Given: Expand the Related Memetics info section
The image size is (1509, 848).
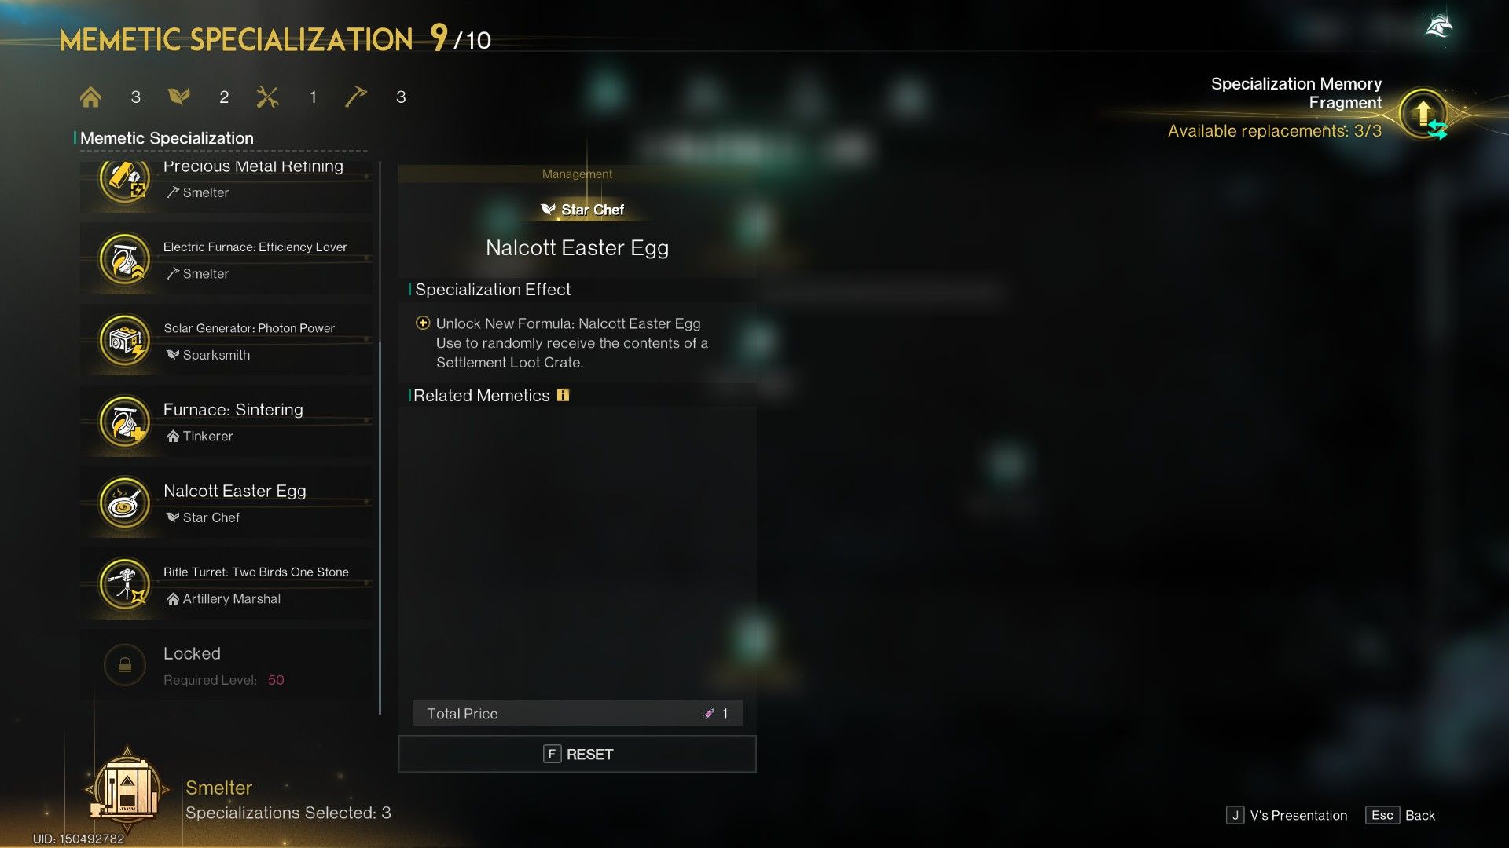Looking at the screenshot, I should tap(562, 394).
